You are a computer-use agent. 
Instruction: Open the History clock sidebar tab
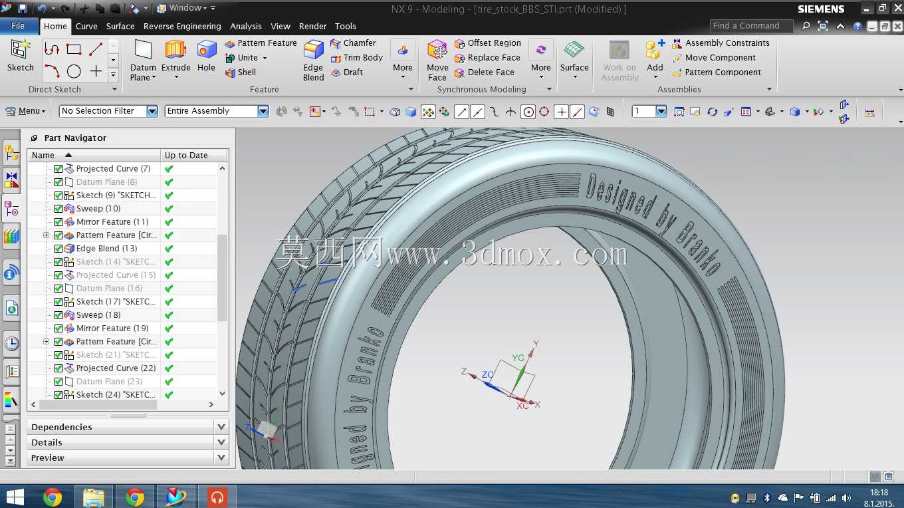coord(12,343)
